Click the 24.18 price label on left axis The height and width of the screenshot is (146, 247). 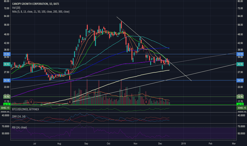[7, 80]
